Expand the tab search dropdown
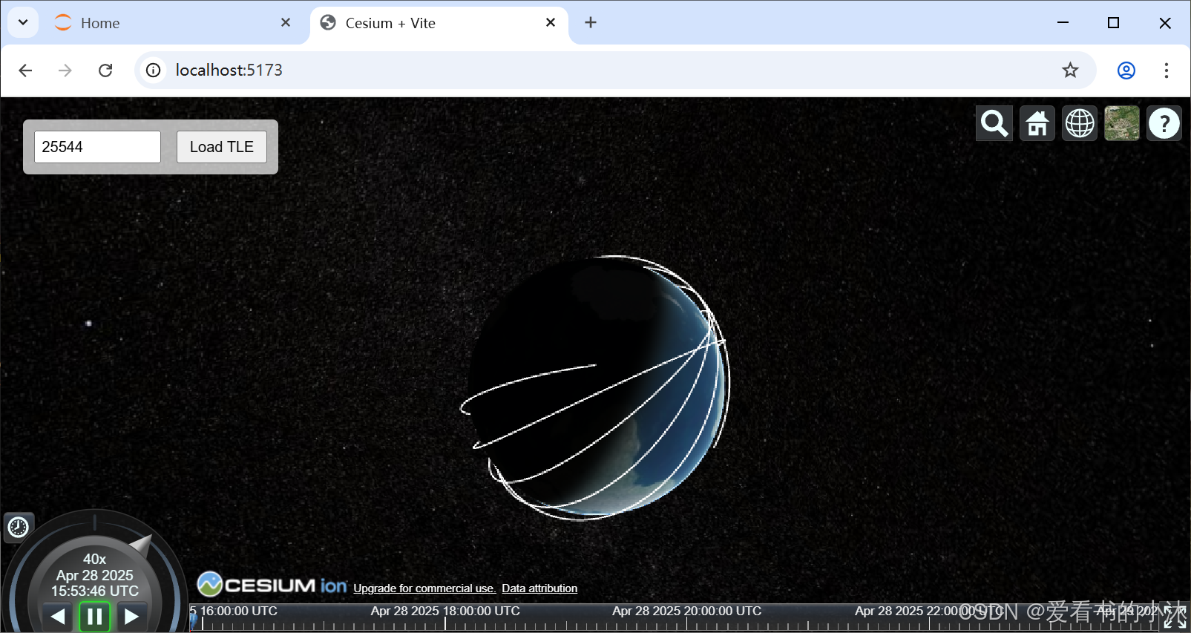 pos(23,22)
